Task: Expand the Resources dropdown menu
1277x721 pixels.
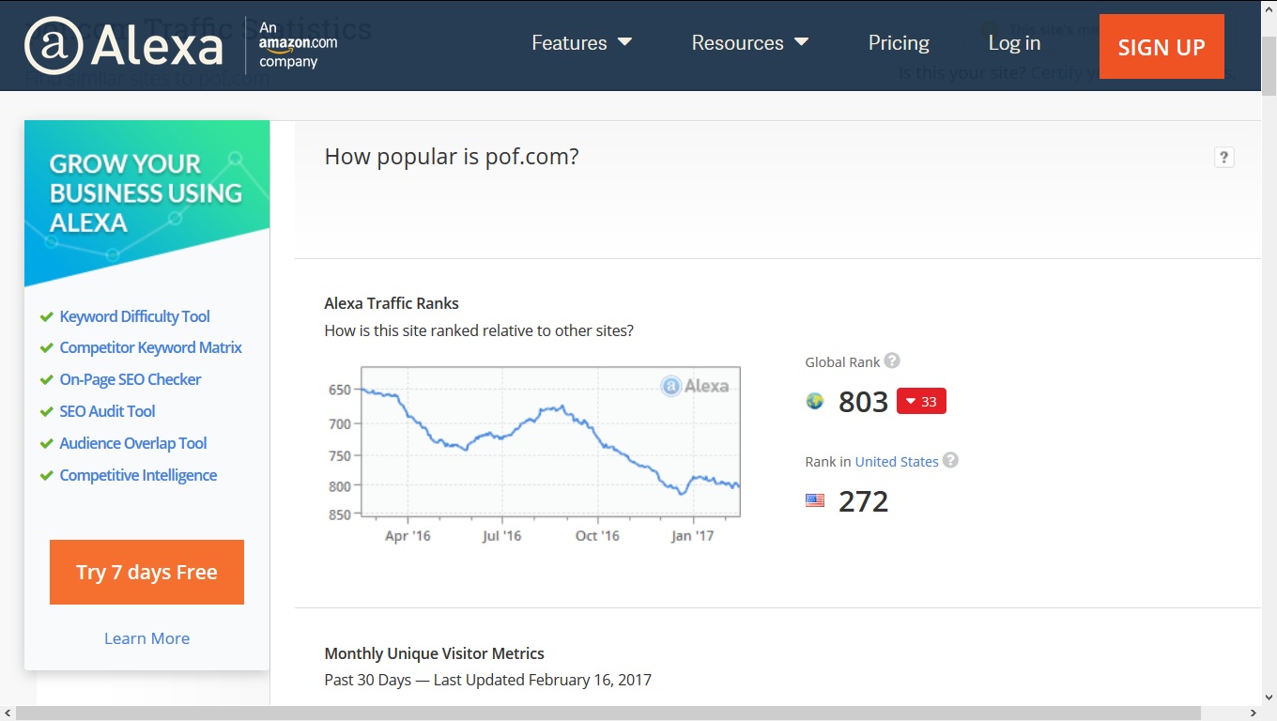Action: coord(749,43)
